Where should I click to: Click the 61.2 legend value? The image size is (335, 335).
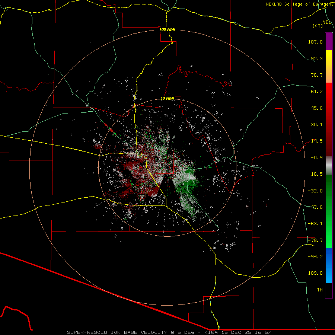tap(317, 92)
